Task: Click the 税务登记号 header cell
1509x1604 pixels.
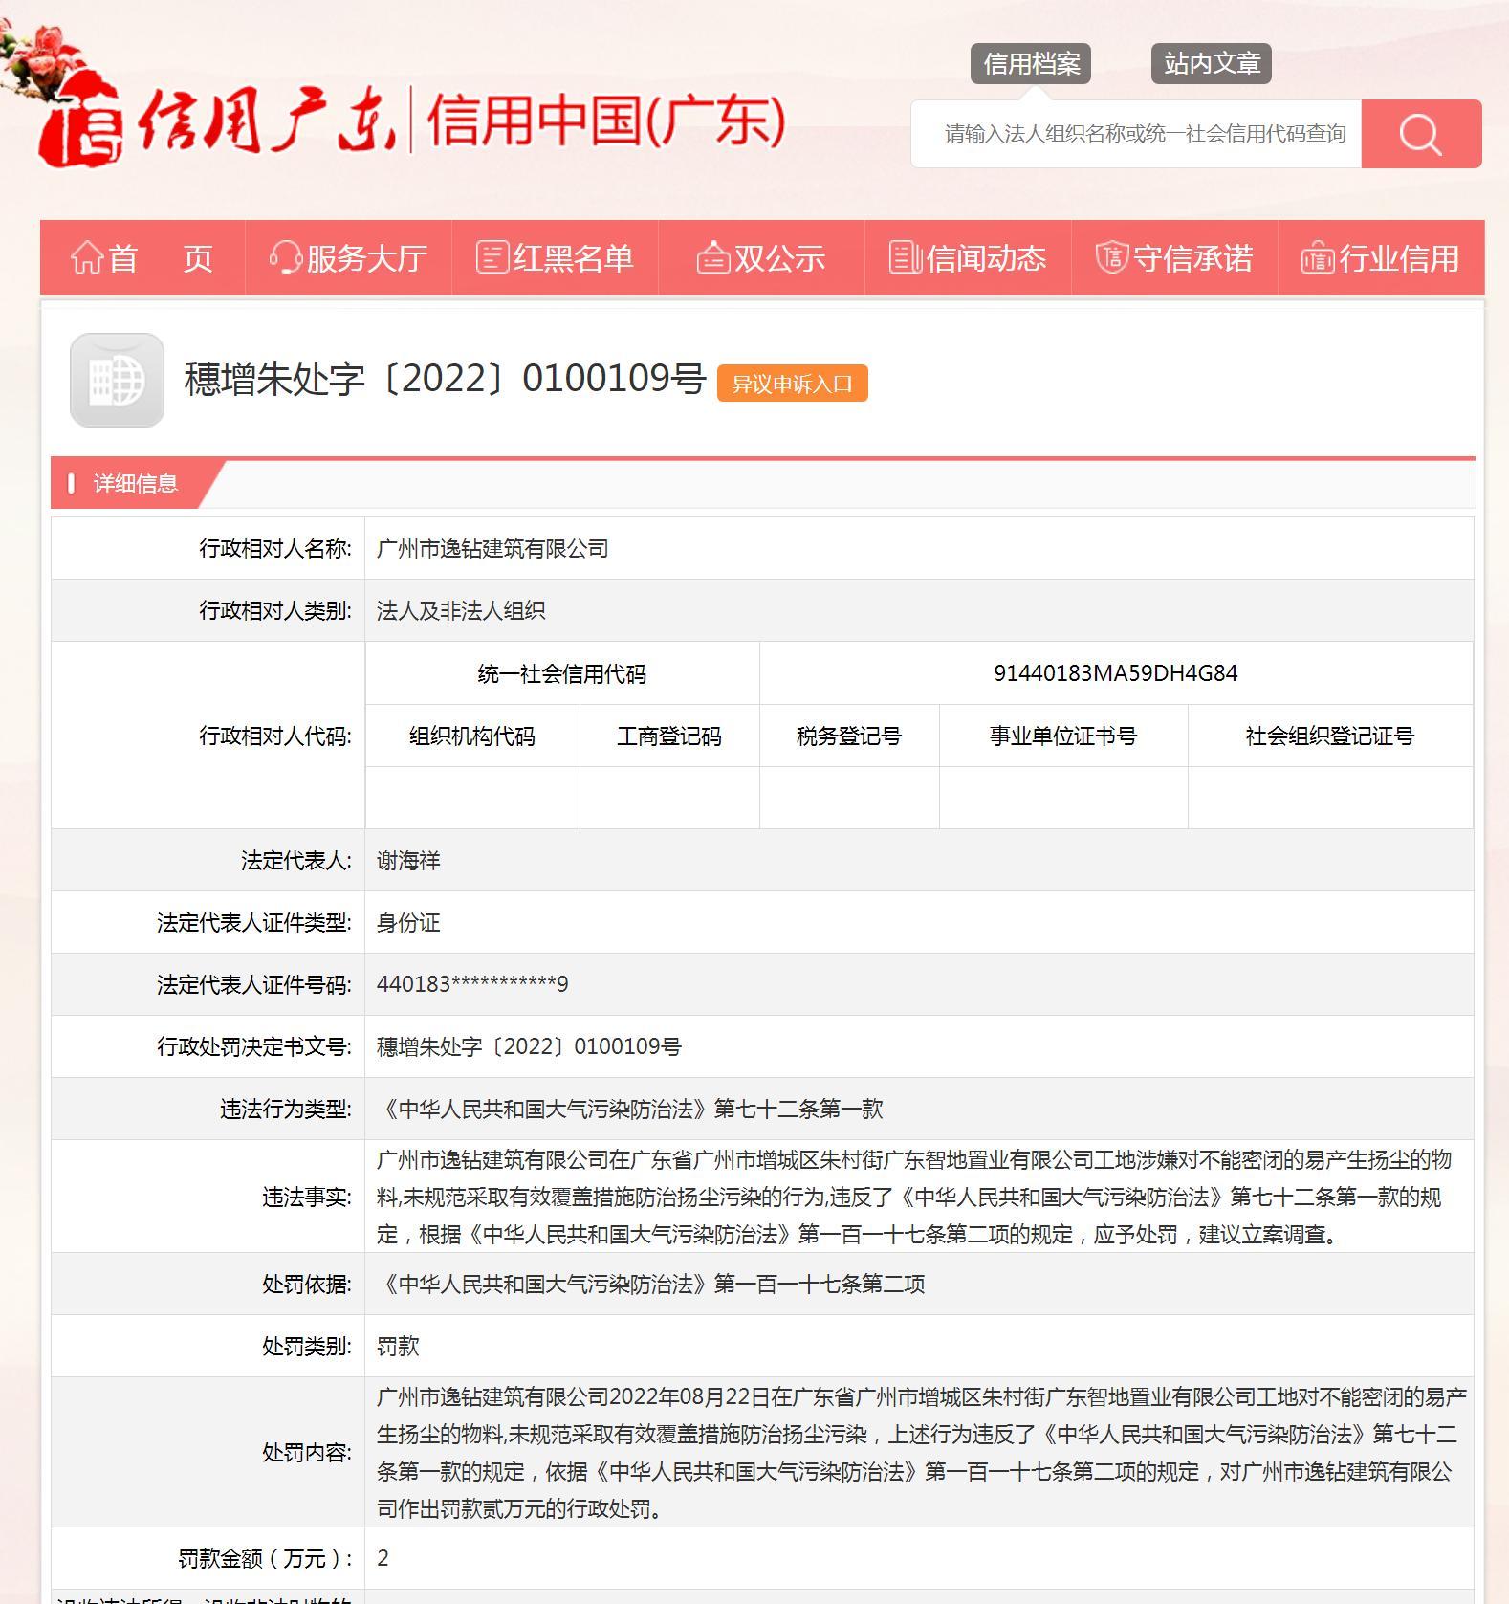Action: [849, 736]
